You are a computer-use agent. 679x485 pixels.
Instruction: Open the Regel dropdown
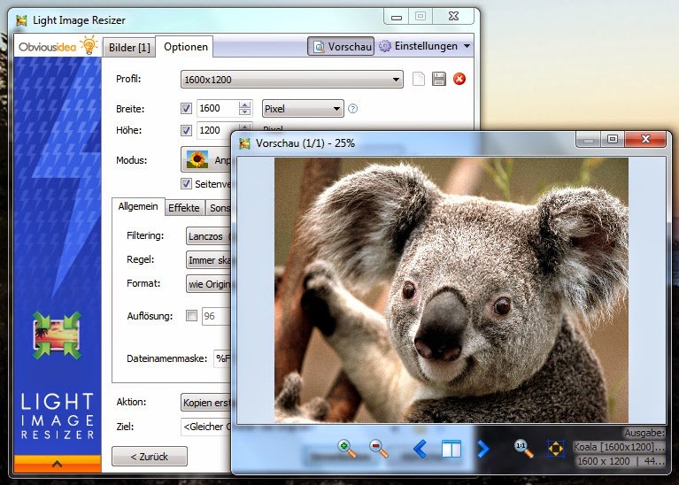209,260
